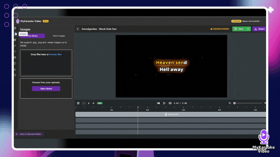Play the karaoke preview
The width and height of the screenshot is (280, 157).
[164, 103]
